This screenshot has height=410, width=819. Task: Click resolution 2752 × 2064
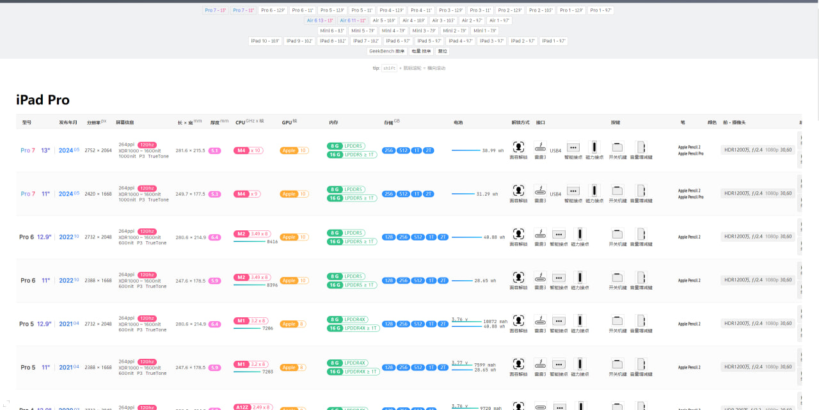[x=99, y=150]
